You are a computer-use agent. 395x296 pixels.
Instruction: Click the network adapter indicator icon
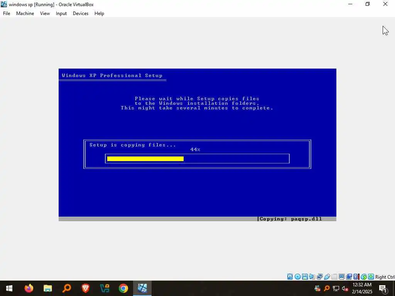coord(319,277)
